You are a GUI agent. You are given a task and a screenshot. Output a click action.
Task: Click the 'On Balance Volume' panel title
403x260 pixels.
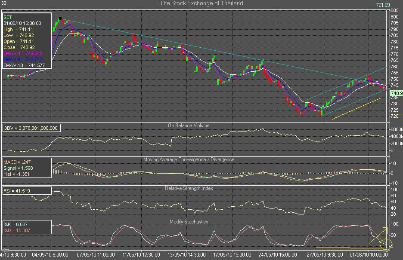189,125
